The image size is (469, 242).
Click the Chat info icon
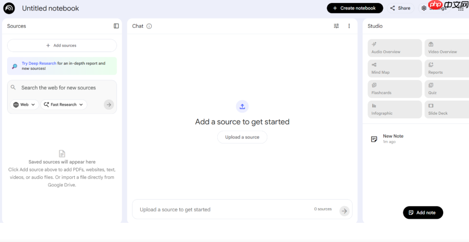point(149,26)
